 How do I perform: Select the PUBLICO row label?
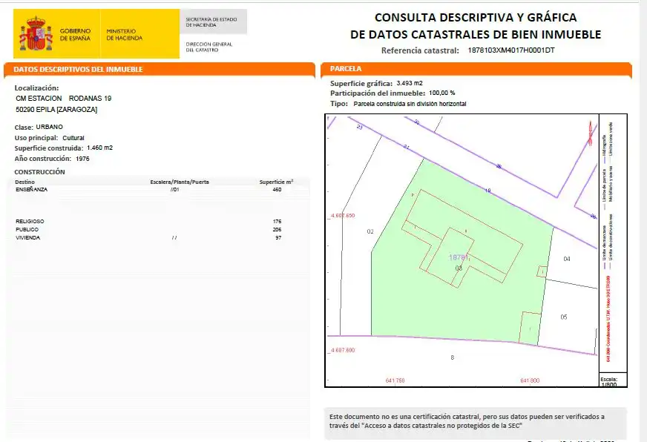(27, 230)
